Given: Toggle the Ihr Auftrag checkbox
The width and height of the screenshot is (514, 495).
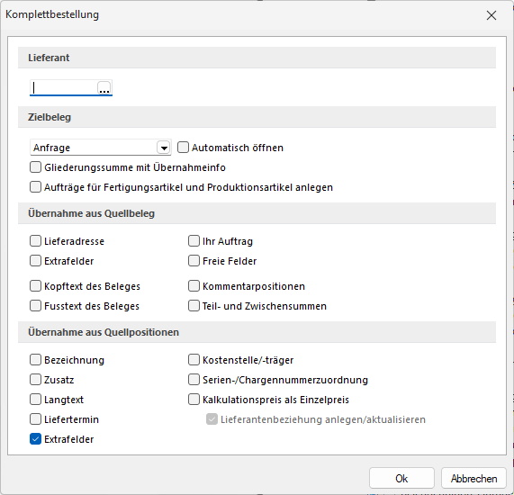Looking at the screenshot, I should pyautogui.click(x=194, y=241).
